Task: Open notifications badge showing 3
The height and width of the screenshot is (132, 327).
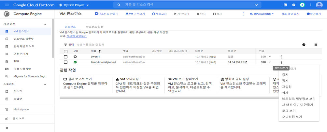Action: pos(302,5)
